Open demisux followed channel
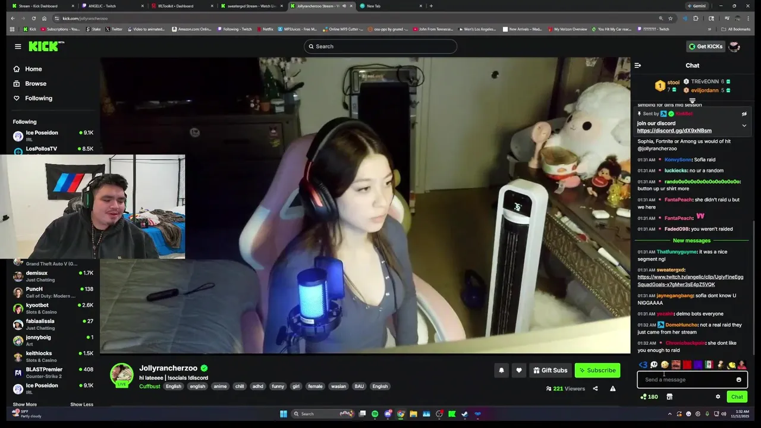Image resolution: width=761 pixels, height=428 pixels. pos(54,276)
